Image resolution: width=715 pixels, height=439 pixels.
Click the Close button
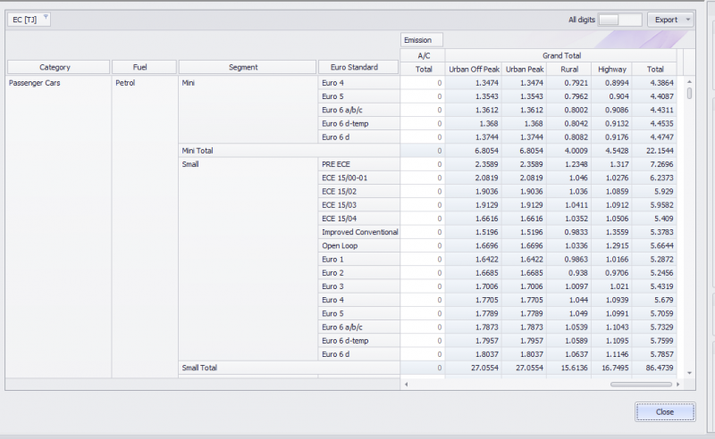[x=664, y=412]
